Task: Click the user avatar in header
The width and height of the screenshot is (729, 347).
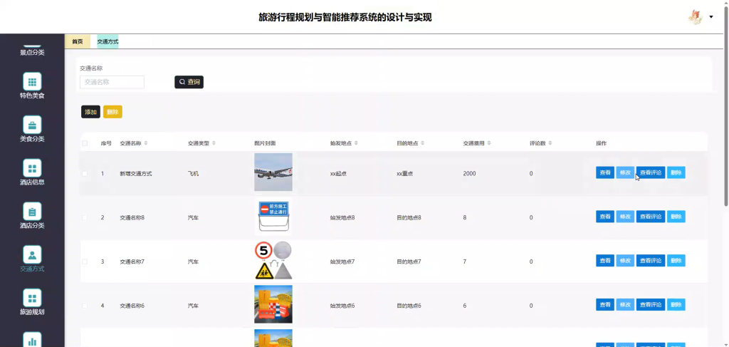Action: [695, 17]
